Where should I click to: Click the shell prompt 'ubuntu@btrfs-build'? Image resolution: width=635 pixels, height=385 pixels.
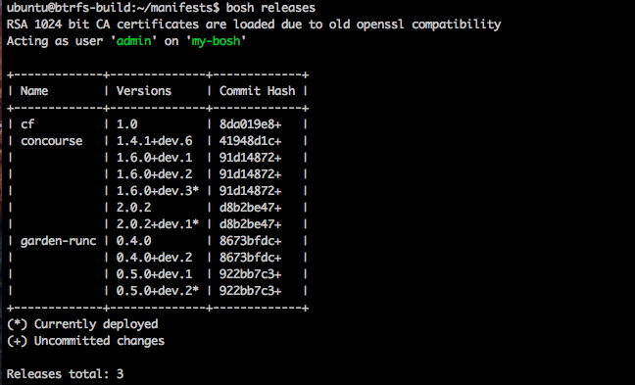[66, 7]
